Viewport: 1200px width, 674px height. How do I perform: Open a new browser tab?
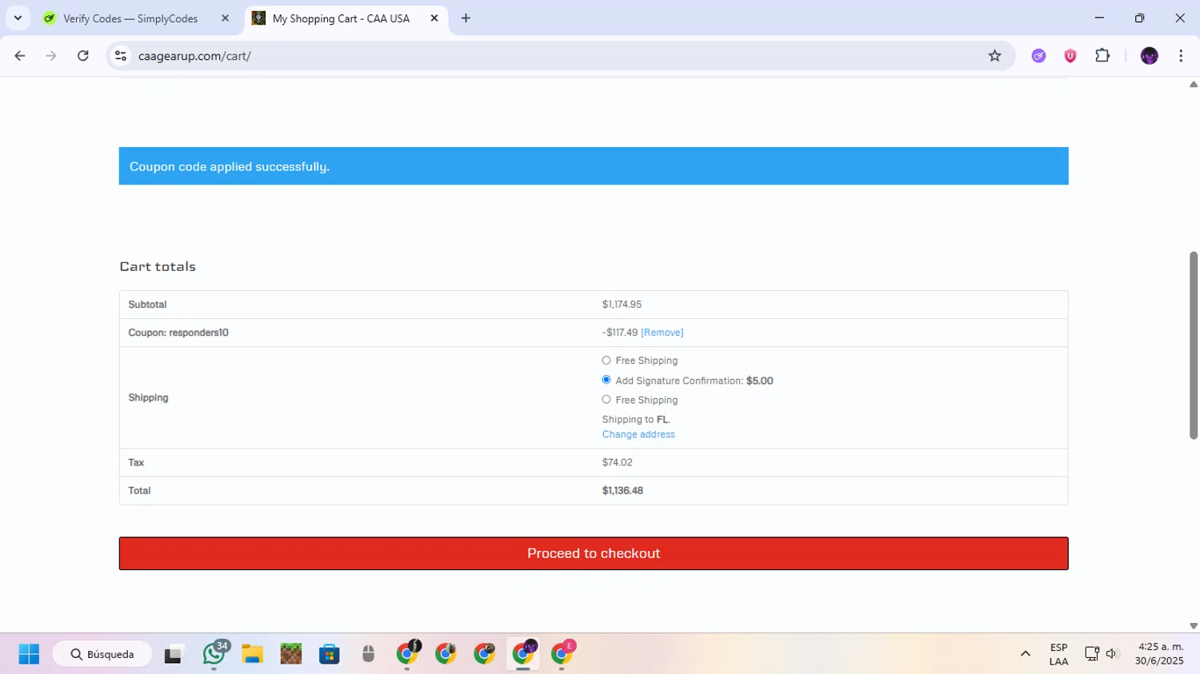(466, 18)
